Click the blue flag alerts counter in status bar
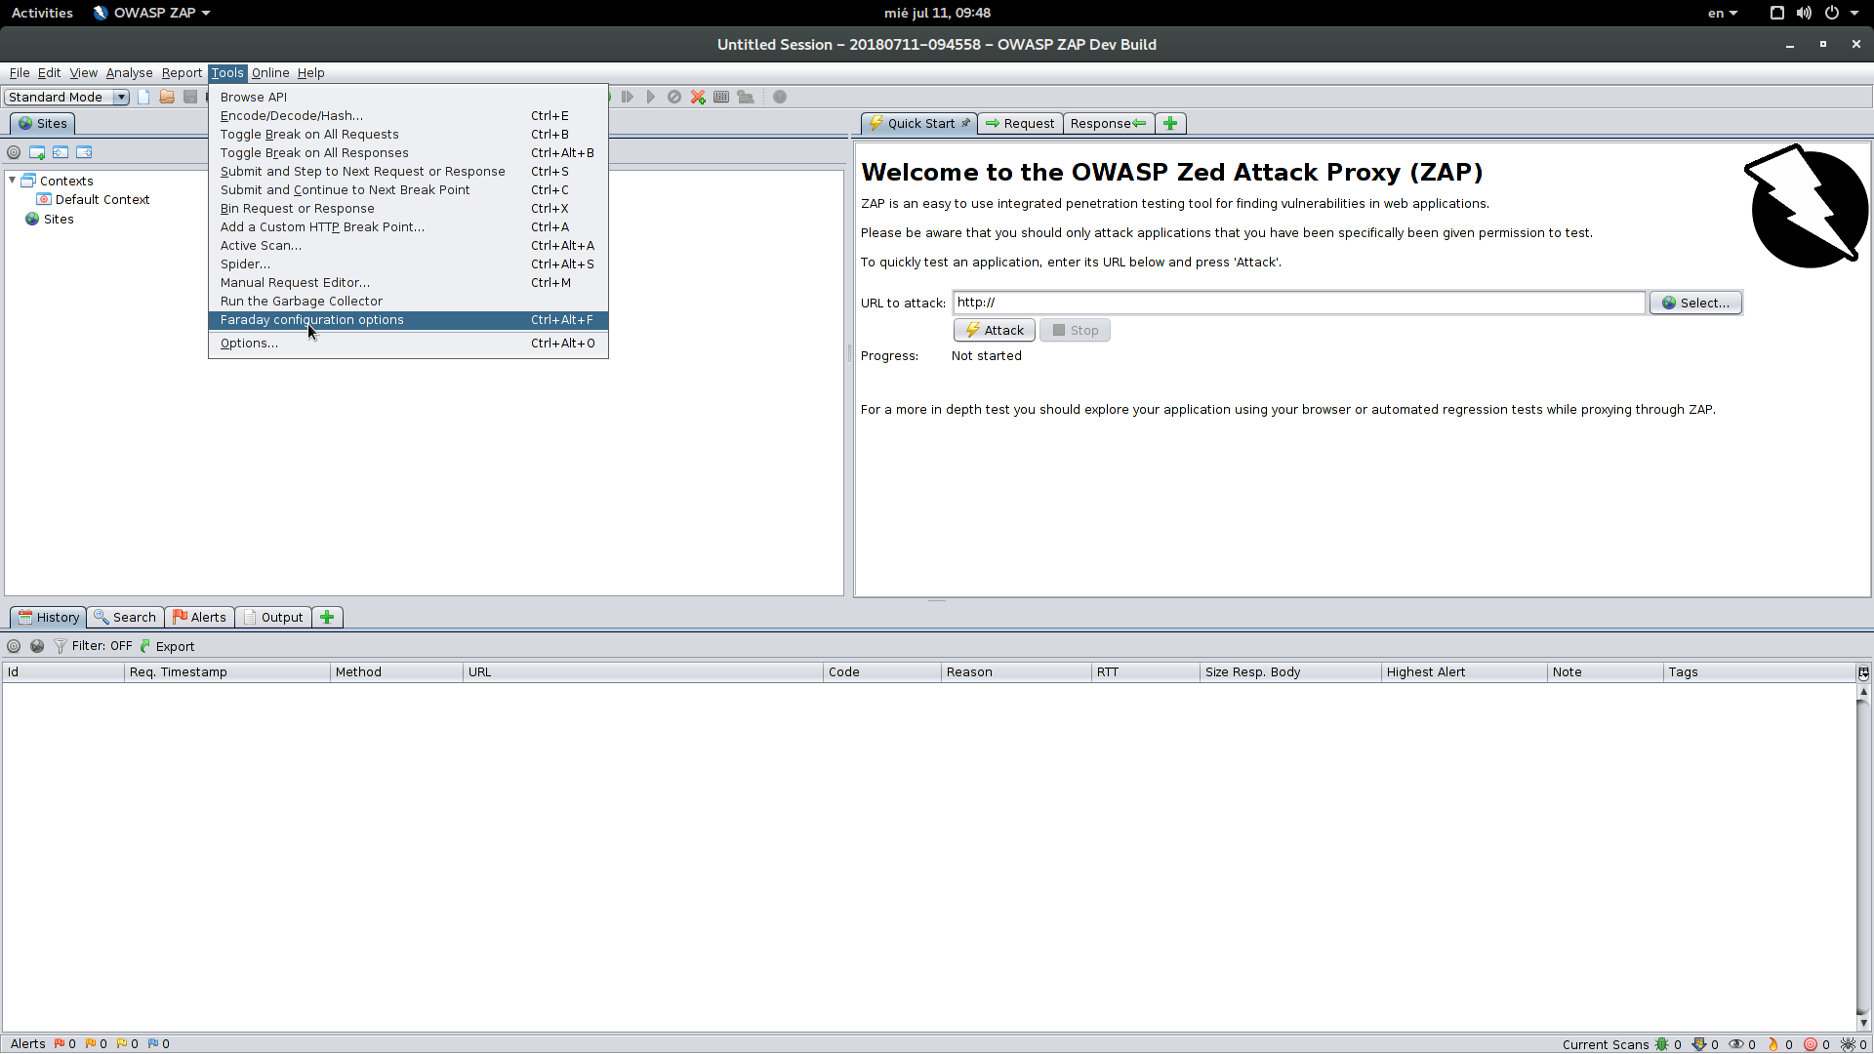Viewport: 1874px width, 1054px height. [x=159, y=1044]
